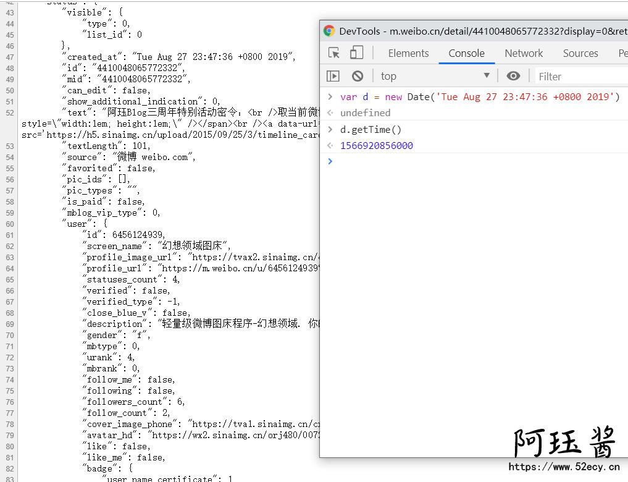Click the undefined result in console
The height and width of the screenshot is (482, 628).
pyautogui.click(x=365, y=113)
